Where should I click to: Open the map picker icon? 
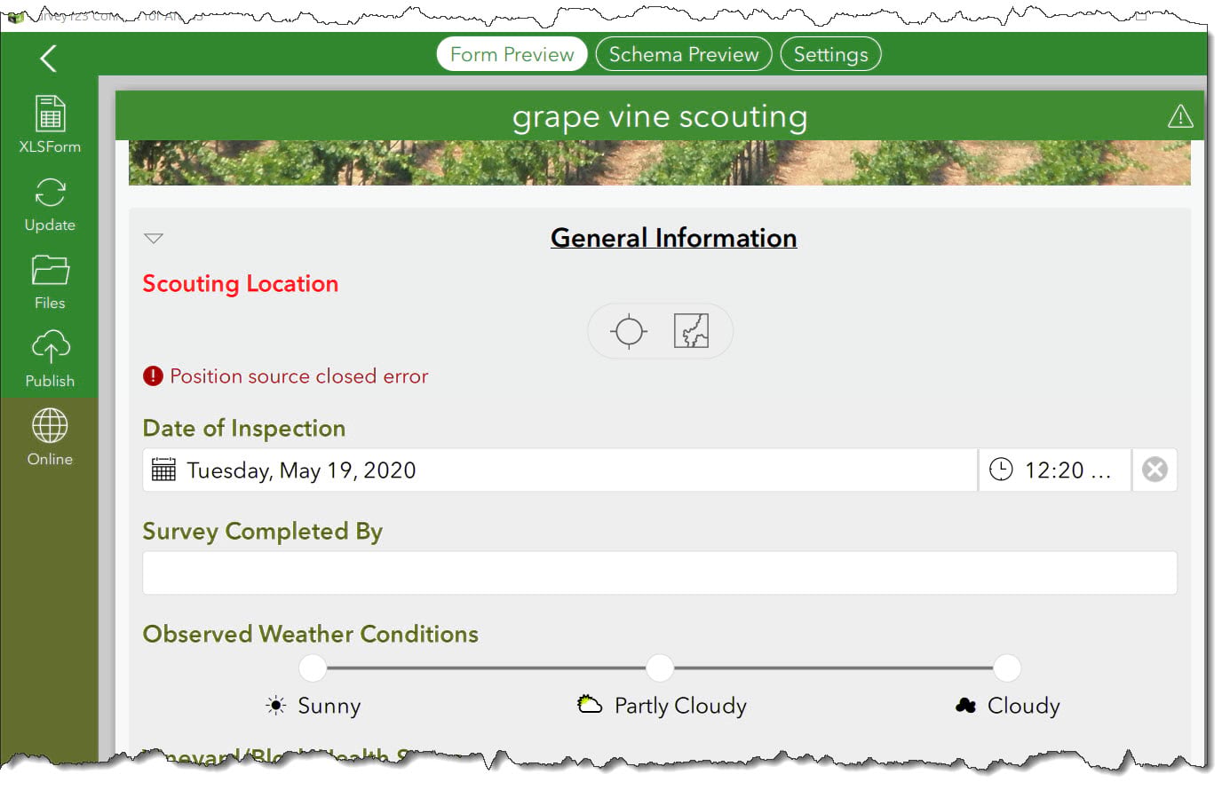[691, 331]
